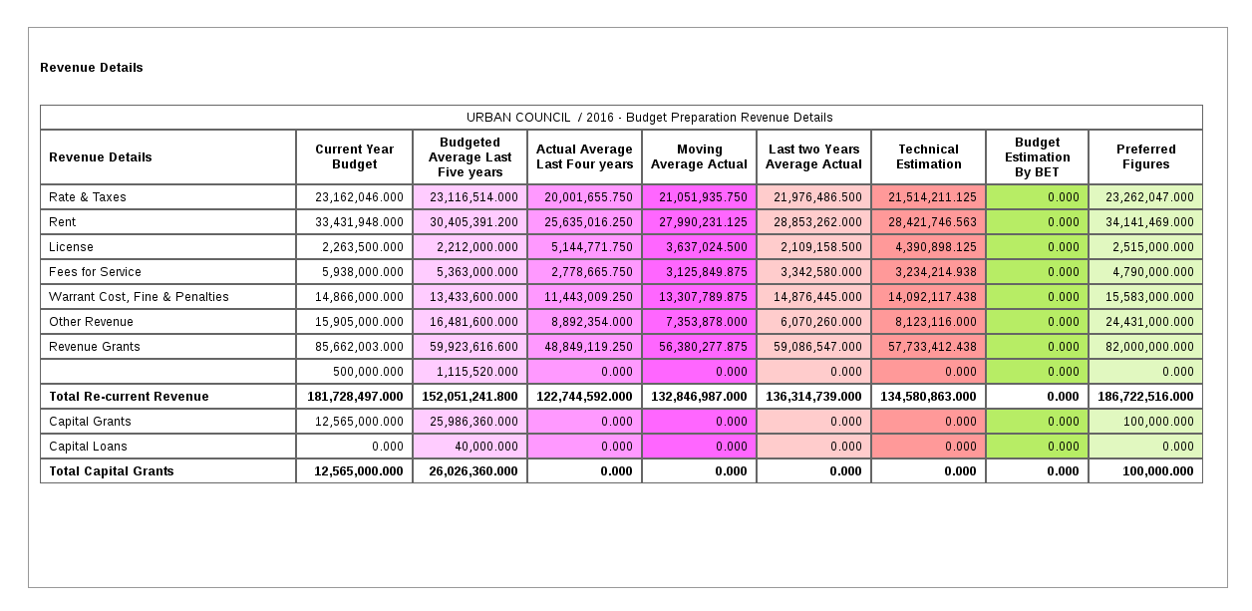Click the Capital Grants value 25,986,360.000
Screen dimensions: 1252x611
473,422
